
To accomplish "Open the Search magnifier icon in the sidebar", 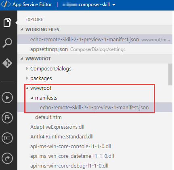I will click(7, 43).
